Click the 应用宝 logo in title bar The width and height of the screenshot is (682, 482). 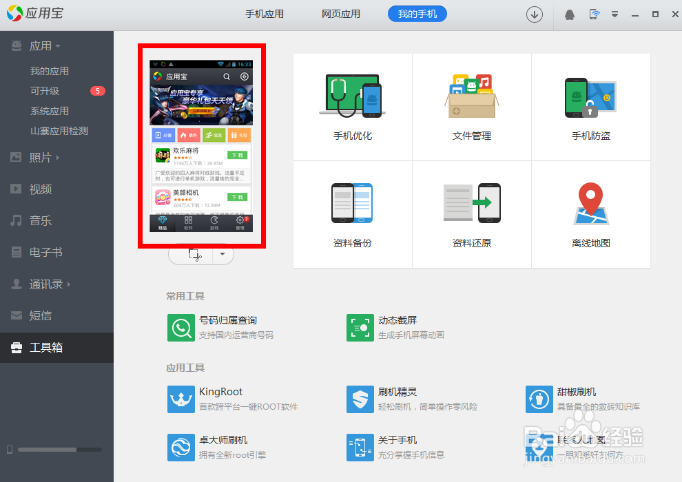click(35, 13)
